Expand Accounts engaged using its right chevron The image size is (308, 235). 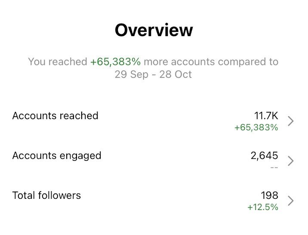coord(291,161)
